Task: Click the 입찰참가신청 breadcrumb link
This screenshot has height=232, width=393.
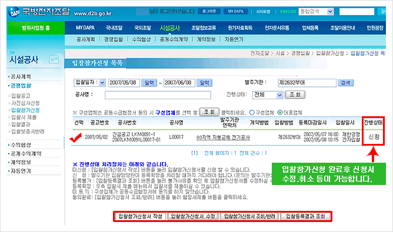Action: (330, 53)
